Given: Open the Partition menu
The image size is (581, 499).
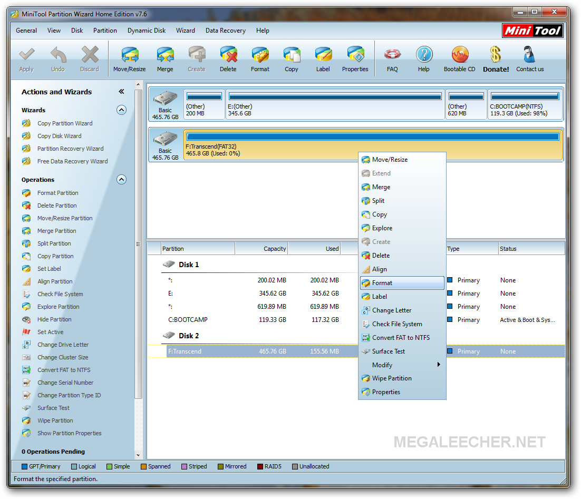Looking at the screenshot, I should click(x=105, y=31).
